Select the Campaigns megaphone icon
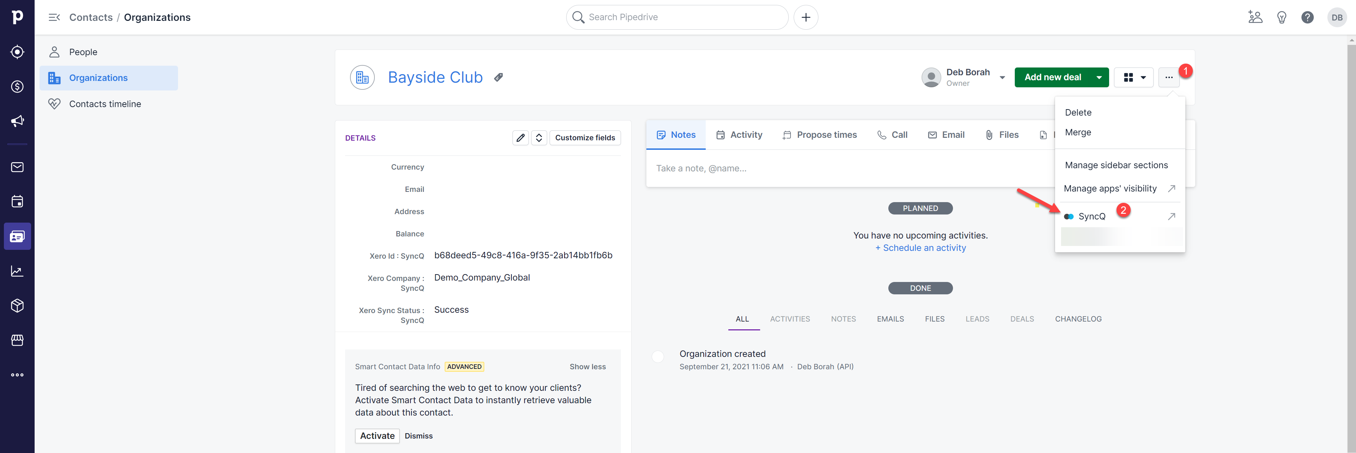 (x=17, y=120)
